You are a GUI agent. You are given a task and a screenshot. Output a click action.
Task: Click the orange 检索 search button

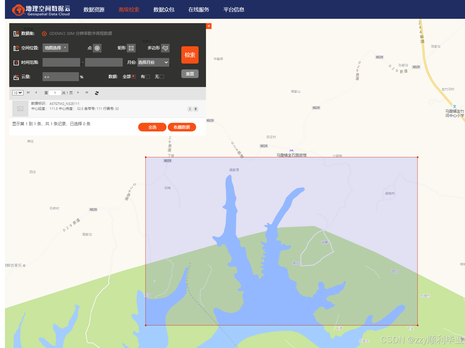(x=190, y=55)
